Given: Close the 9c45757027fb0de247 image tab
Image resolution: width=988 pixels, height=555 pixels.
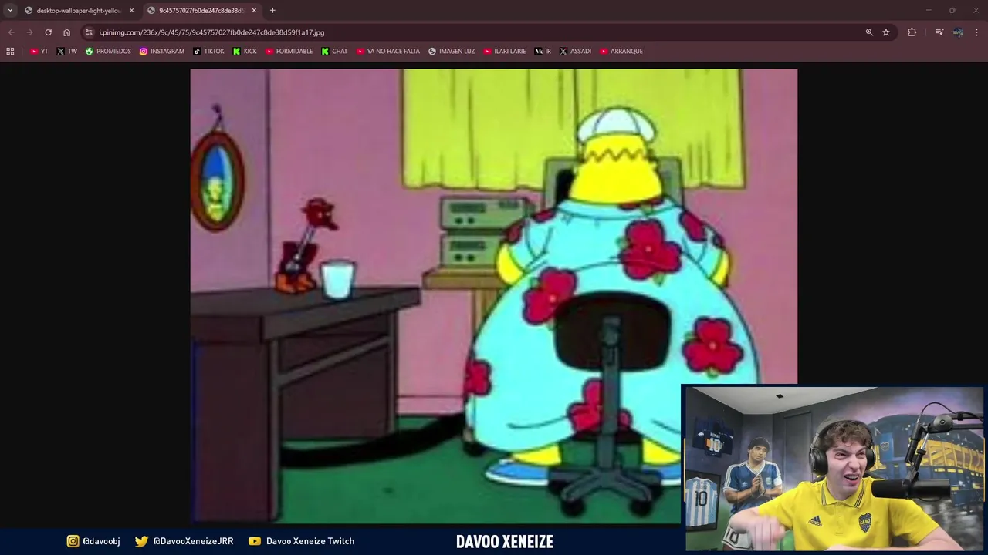Looking at the screenshot, I should [254, 10].
